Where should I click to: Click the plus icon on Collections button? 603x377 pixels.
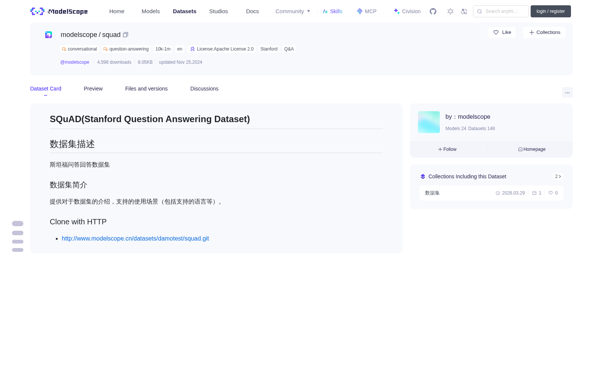click(x=532, y=32)
